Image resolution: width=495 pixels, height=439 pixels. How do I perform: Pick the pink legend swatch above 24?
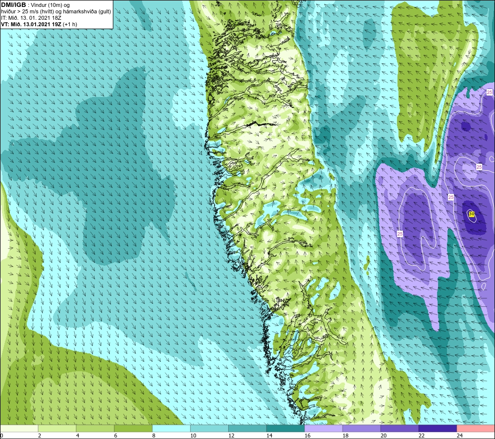[476, 429]
